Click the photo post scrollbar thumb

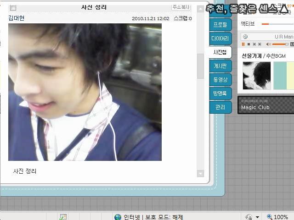[200, 66]
